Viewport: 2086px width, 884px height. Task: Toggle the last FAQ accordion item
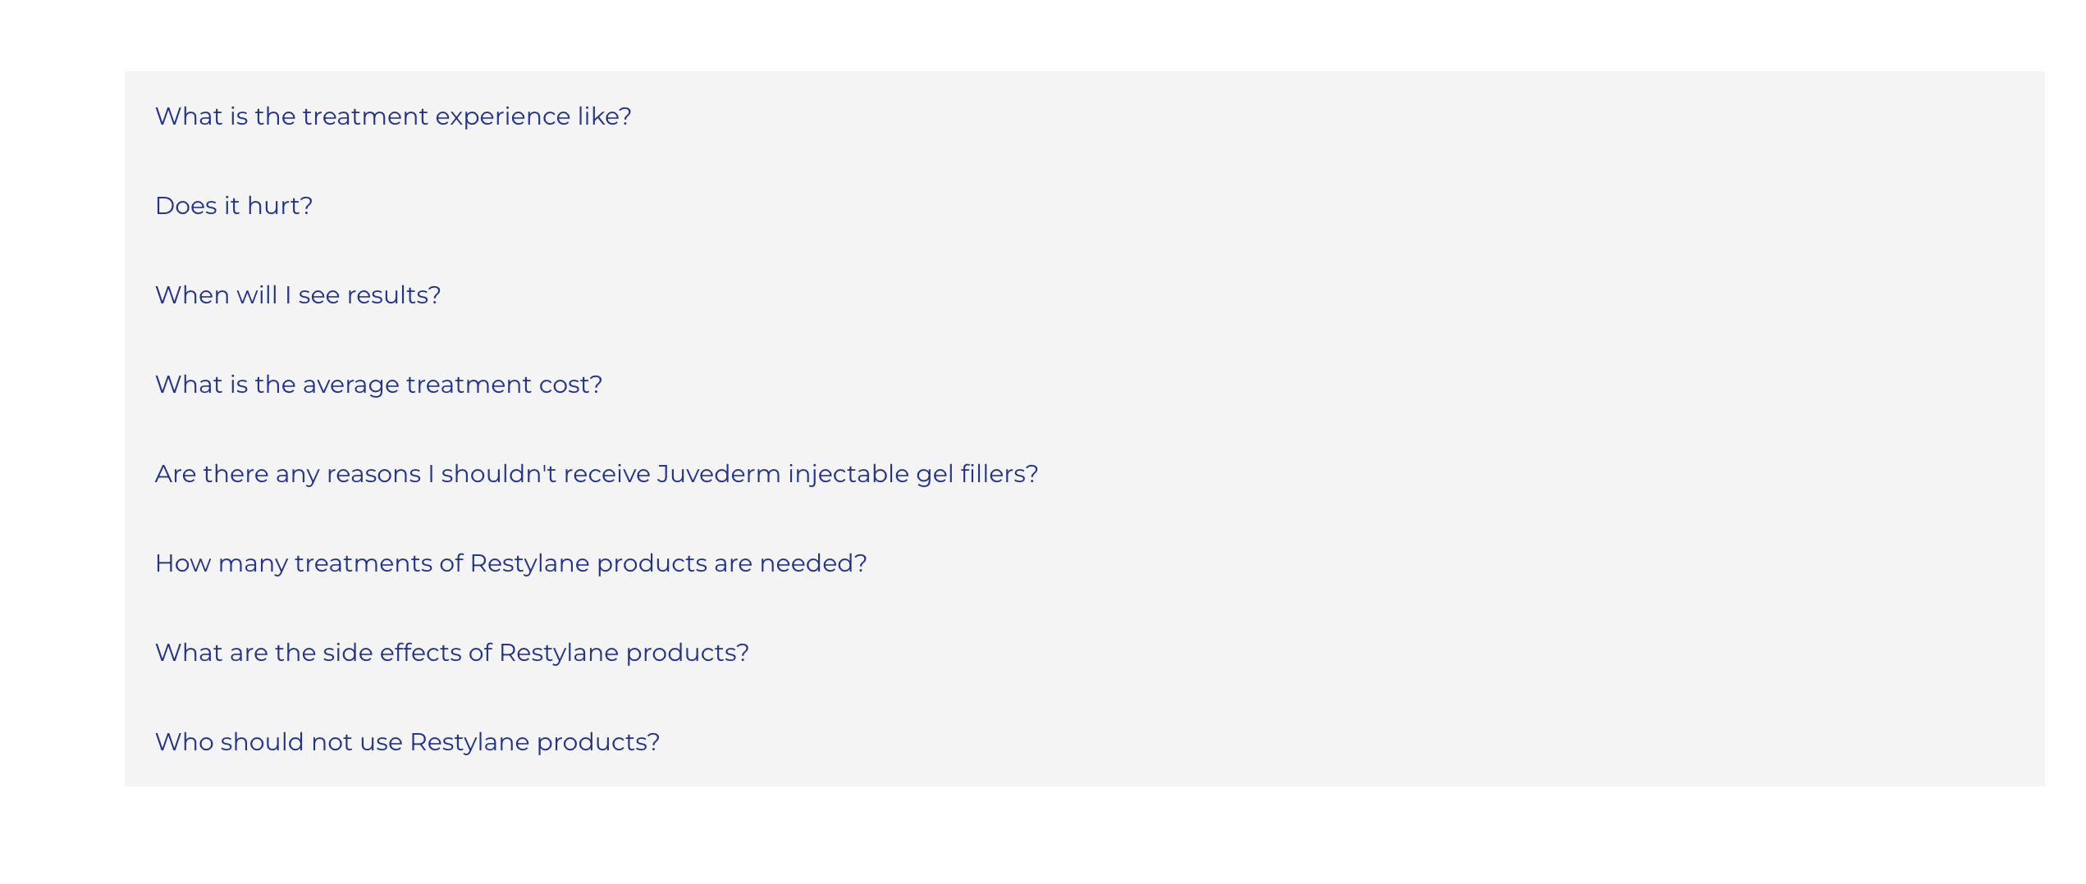point(407,742)
